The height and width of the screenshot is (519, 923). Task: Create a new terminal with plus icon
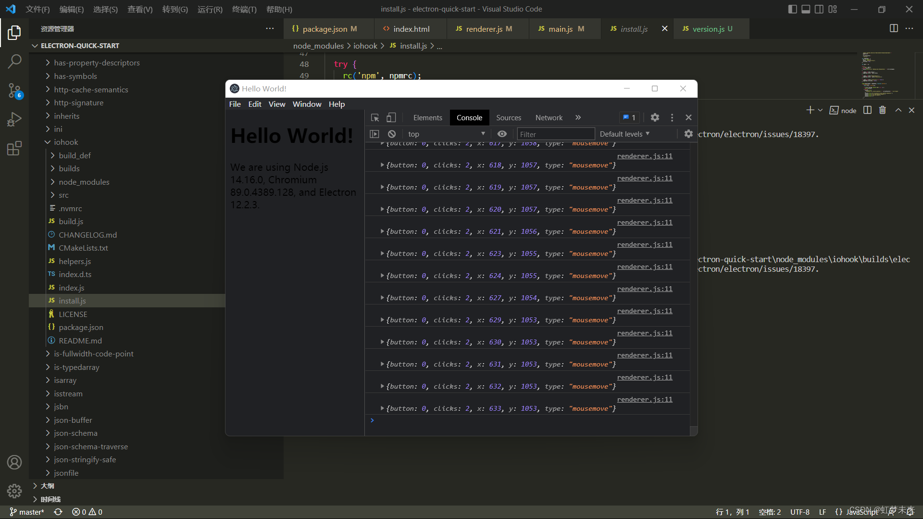coord(810,110)
